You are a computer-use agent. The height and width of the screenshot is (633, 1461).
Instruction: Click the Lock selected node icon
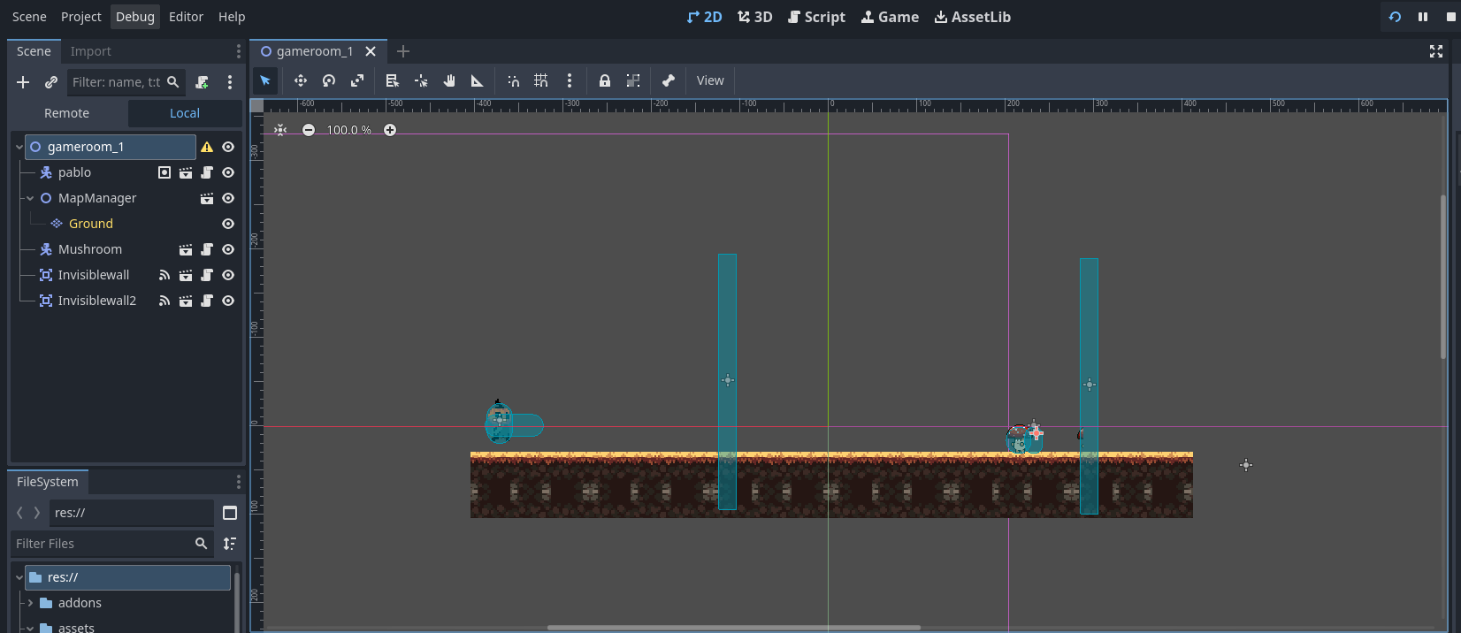605,81
